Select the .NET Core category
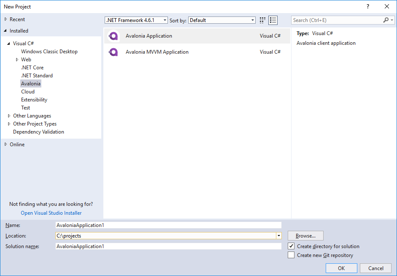Image resolution: width=397 pixels, height=276 pixels. click(x=32, y=67)
